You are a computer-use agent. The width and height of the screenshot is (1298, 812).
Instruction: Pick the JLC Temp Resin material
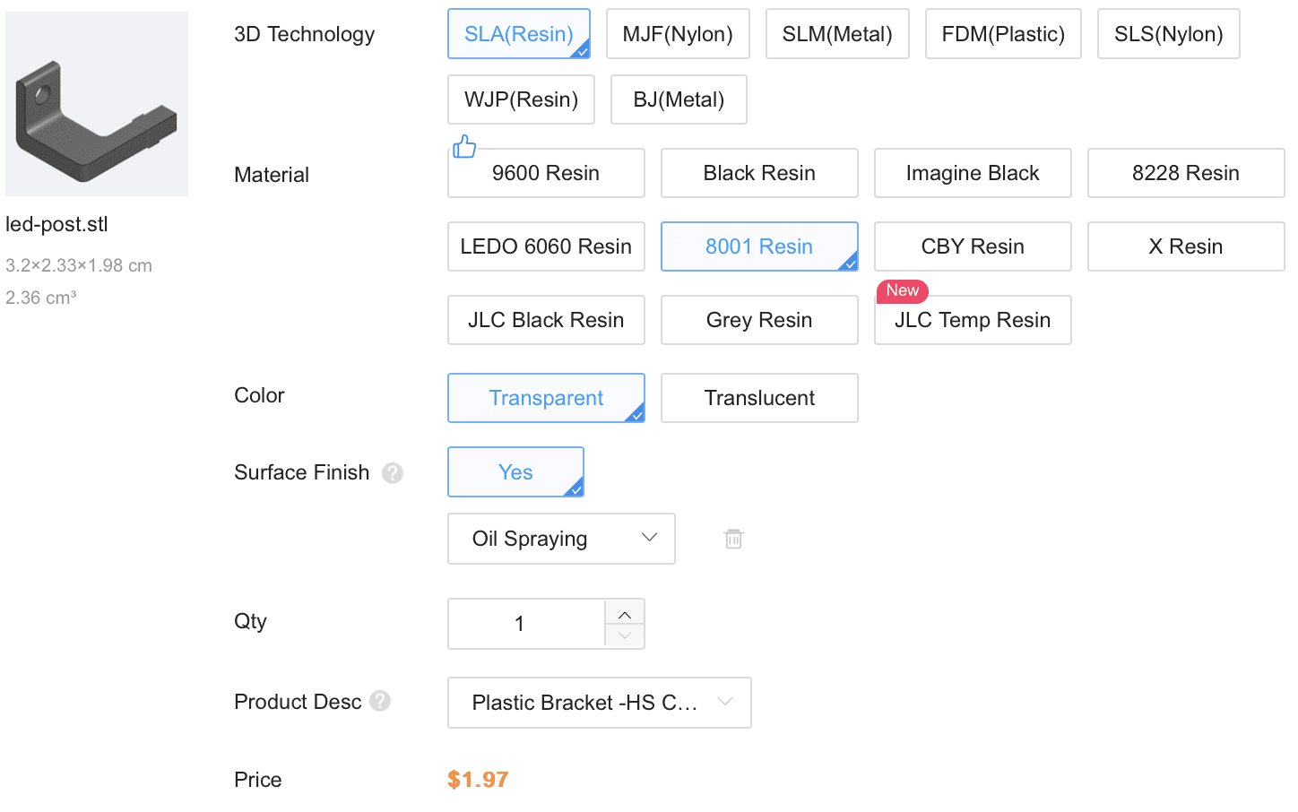coord(973,320)
